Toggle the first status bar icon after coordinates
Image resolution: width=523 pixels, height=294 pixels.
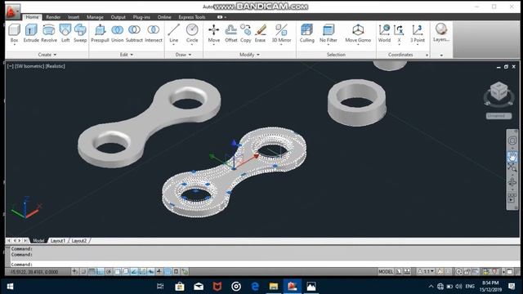tap(74, 272)
